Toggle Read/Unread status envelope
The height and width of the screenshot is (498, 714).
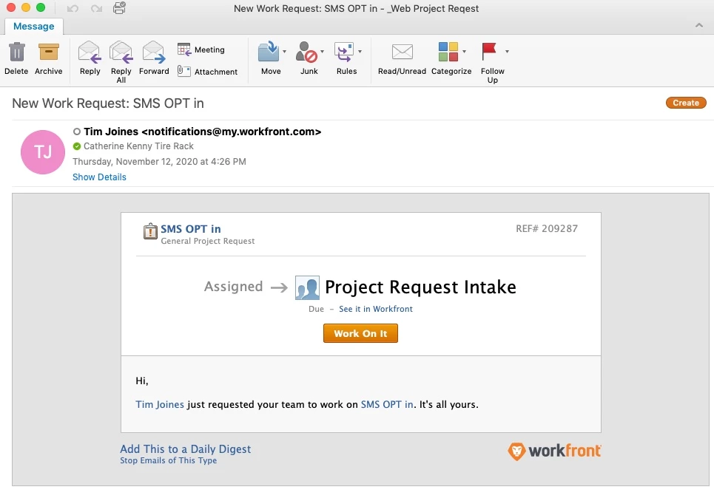click(x=403, y=52)
